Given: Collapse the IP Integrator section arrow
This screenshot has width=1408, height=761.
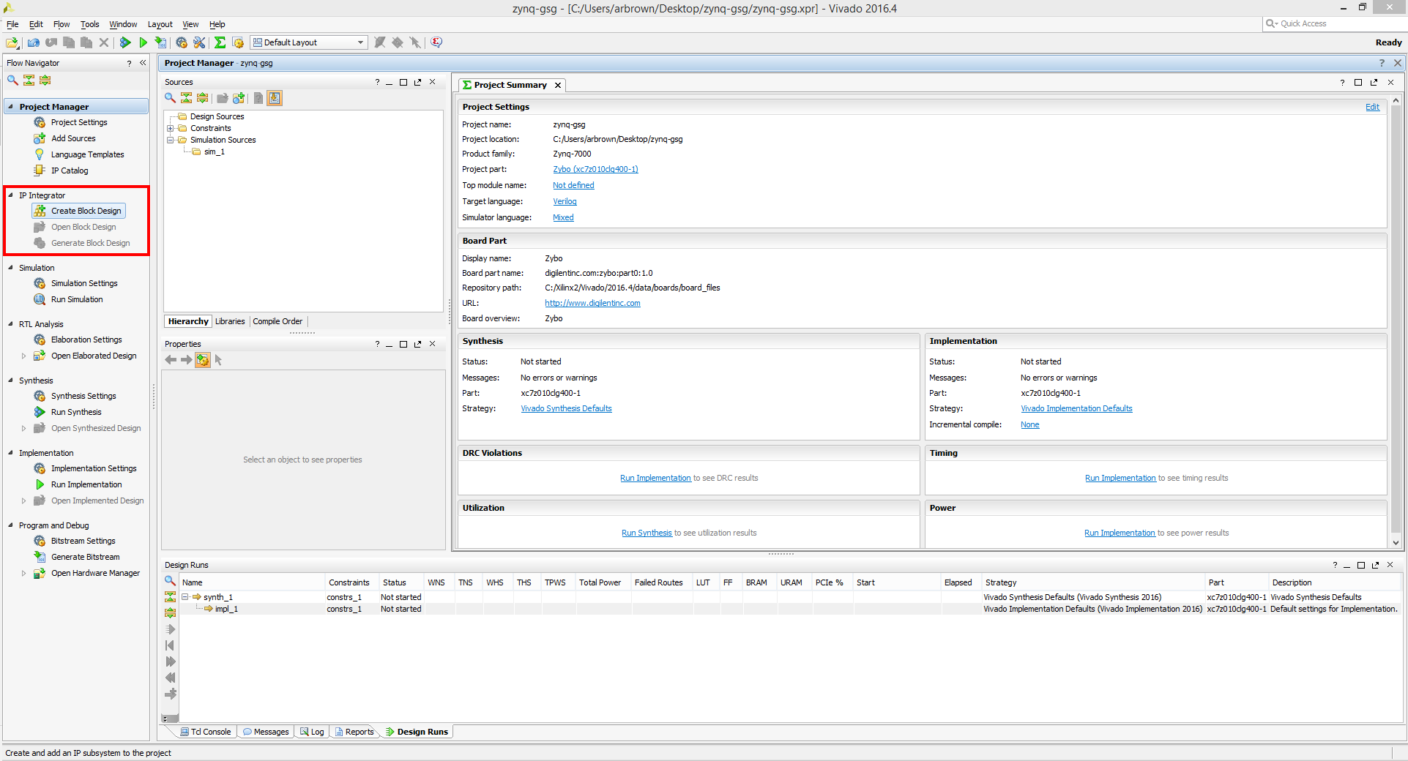Looking at the screenshot, I should (x=10, y=195).
